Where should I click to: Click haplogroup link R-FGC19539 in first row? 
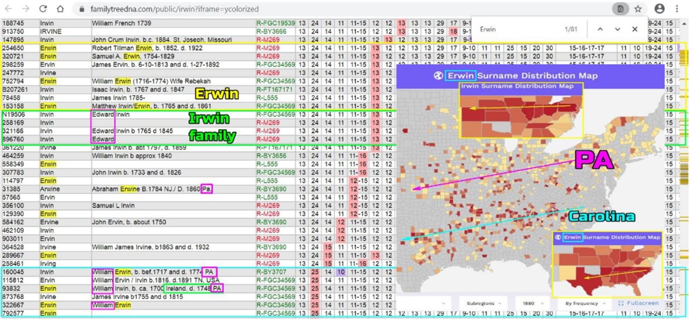[x=275, y=23]
